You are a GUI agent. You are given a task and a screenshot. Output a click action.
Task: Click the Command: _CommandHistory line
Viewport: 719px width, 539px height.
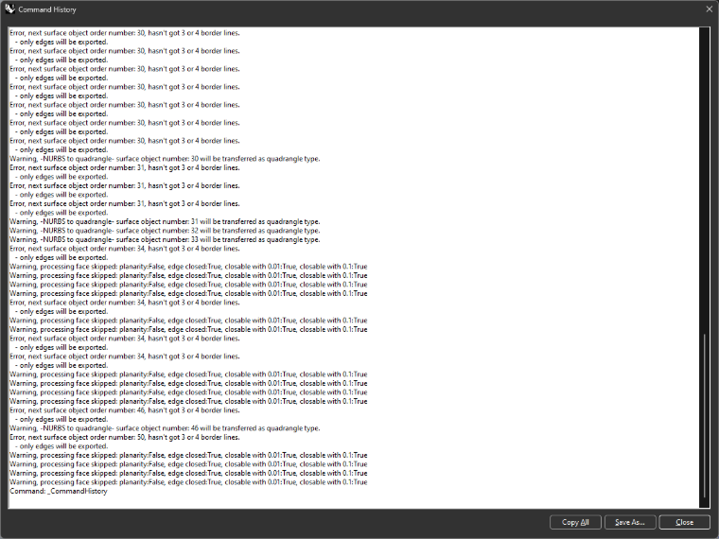(59, 491)
